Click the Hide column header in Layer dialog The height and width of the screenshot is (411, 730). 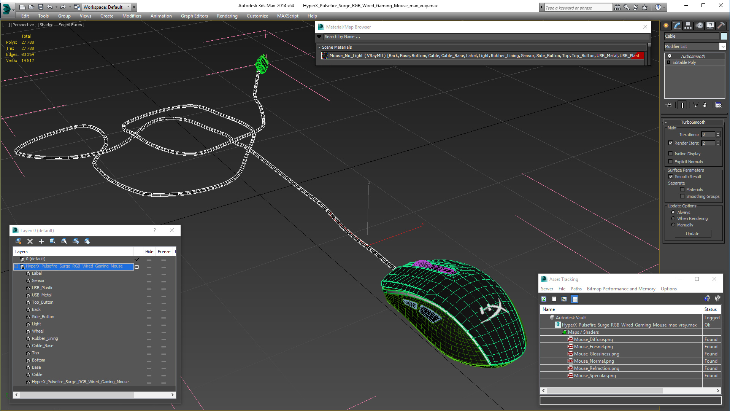(149, 252)
